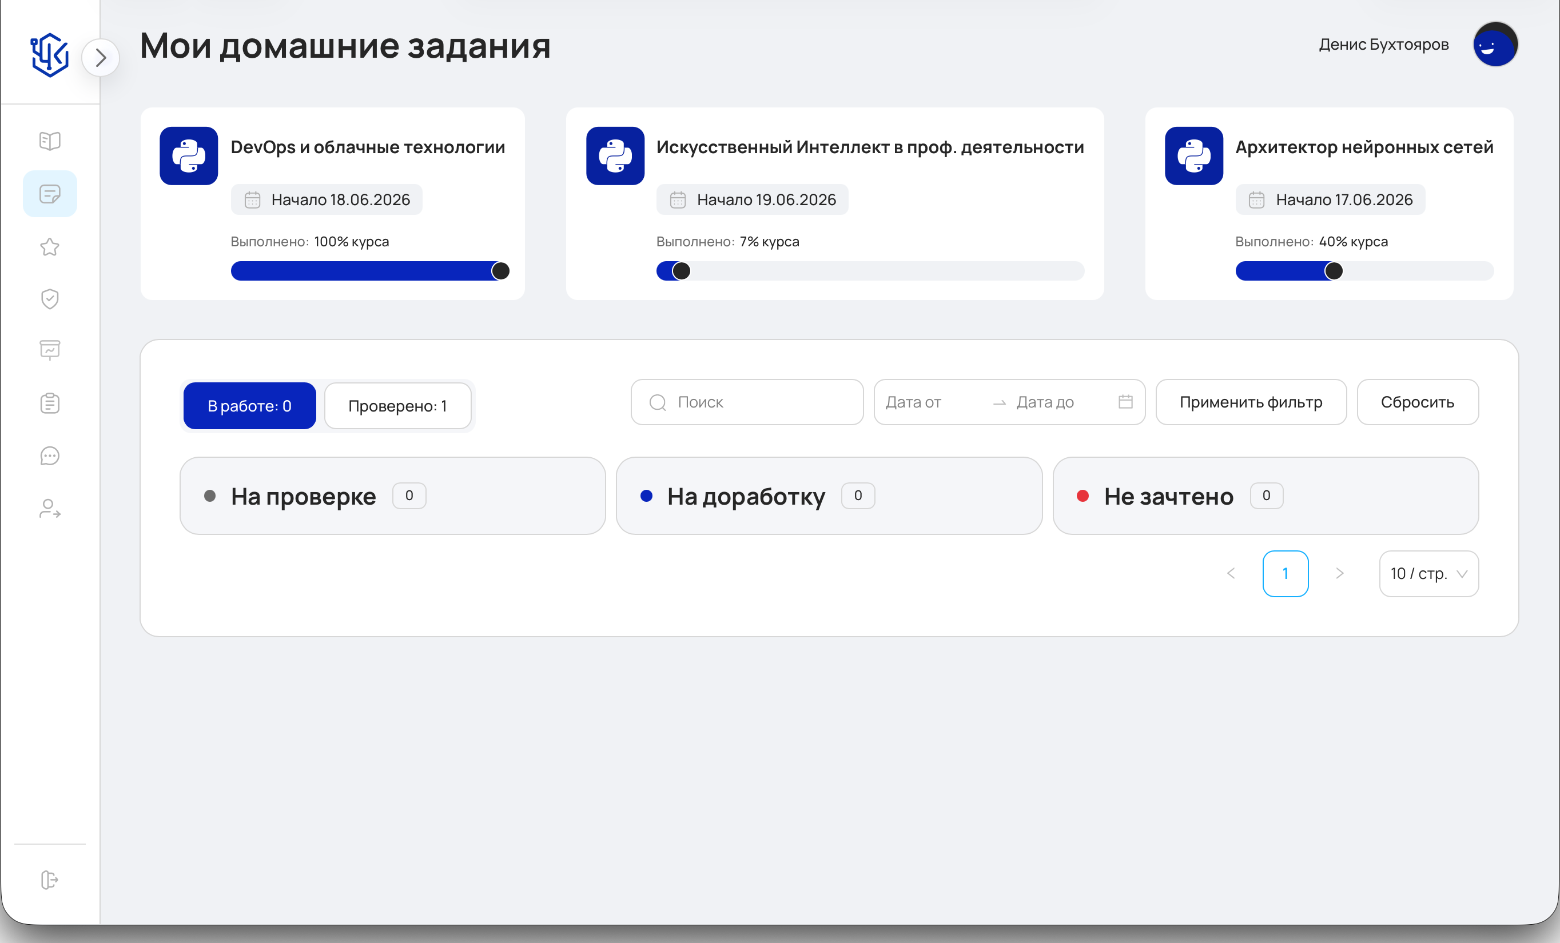Open the courses book icon in sidebar
This screenshot has width=1560, height=943.
coord(49,141)
